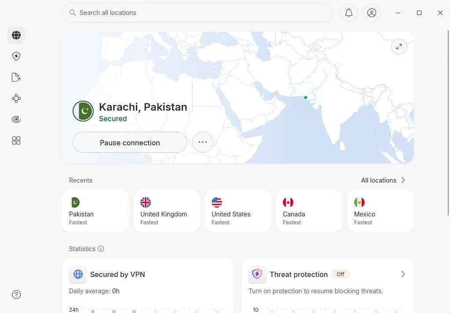
Task: Click the Pakistan flag next to Karachi
Action: pyautogui.click(x=83, y=111)
